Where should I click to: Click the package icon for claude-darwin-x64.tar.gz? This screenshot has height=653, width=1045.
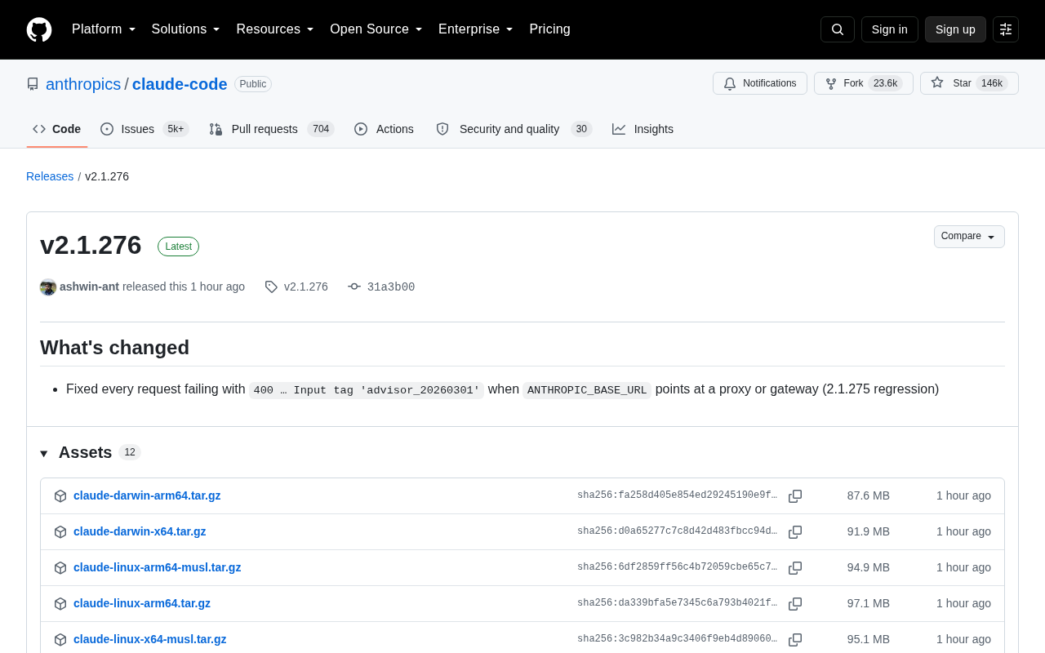click(60, 532)
